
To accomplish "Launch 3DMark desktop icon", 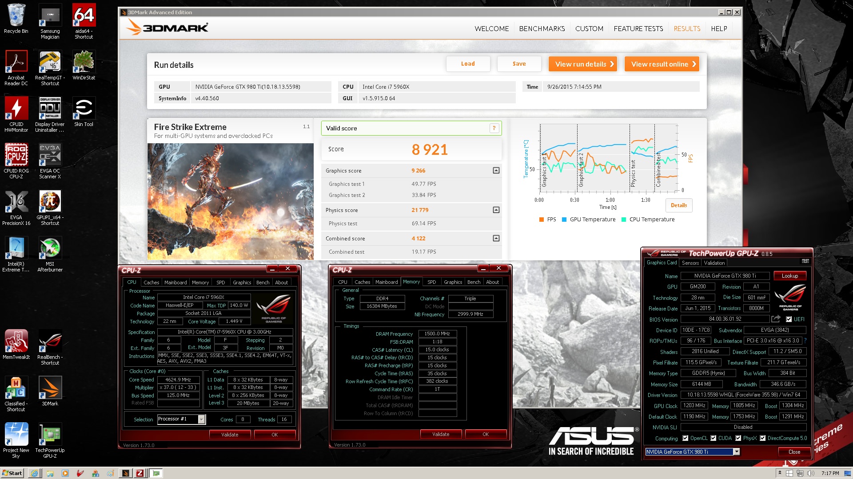I will [50, 391].
